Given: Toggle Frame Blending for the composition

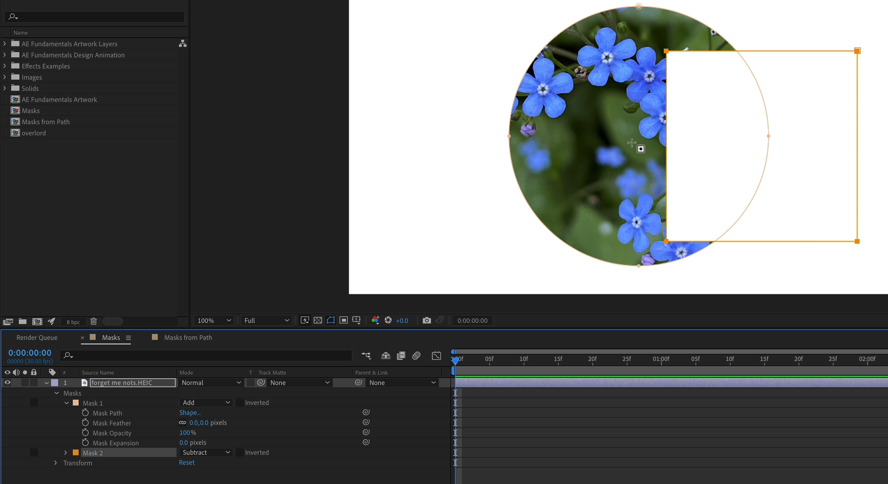Looking at the screenshot, I should (401, 355).
